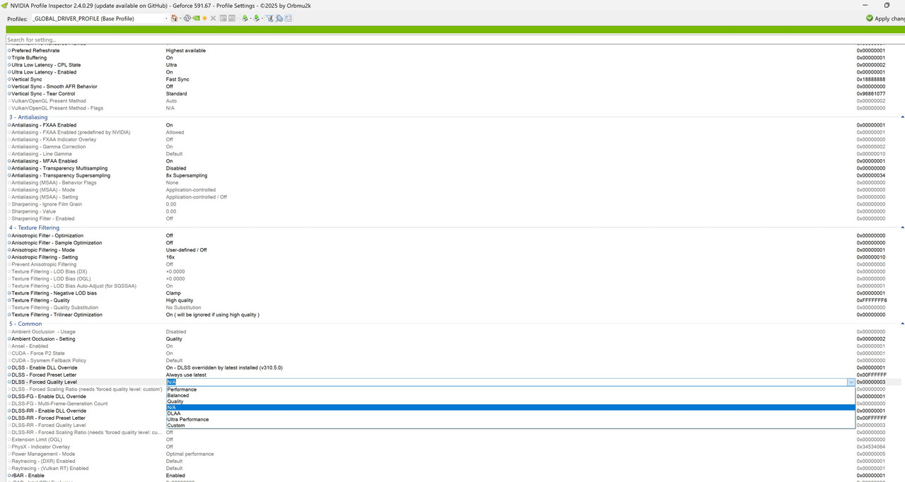Click gear icon beside Vertical Sync row
This screenshot has width=905, height=482.
click(9, 79)
